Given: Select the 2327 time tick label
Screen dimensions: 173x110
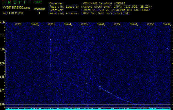Looking at the screenshot, I should click(x=117, y=24).
